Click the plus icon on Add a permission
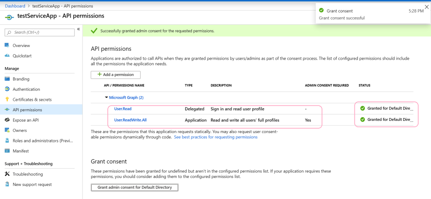 pyautogui.click(x=99, y=74)
